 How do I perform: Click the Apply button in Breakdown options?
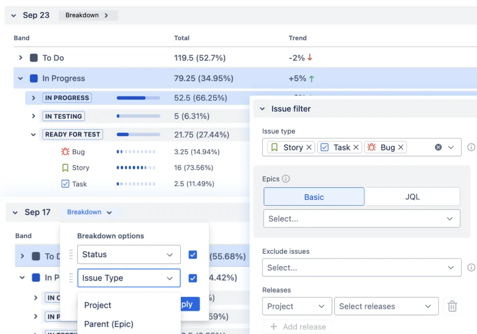[x=190, y=304]
